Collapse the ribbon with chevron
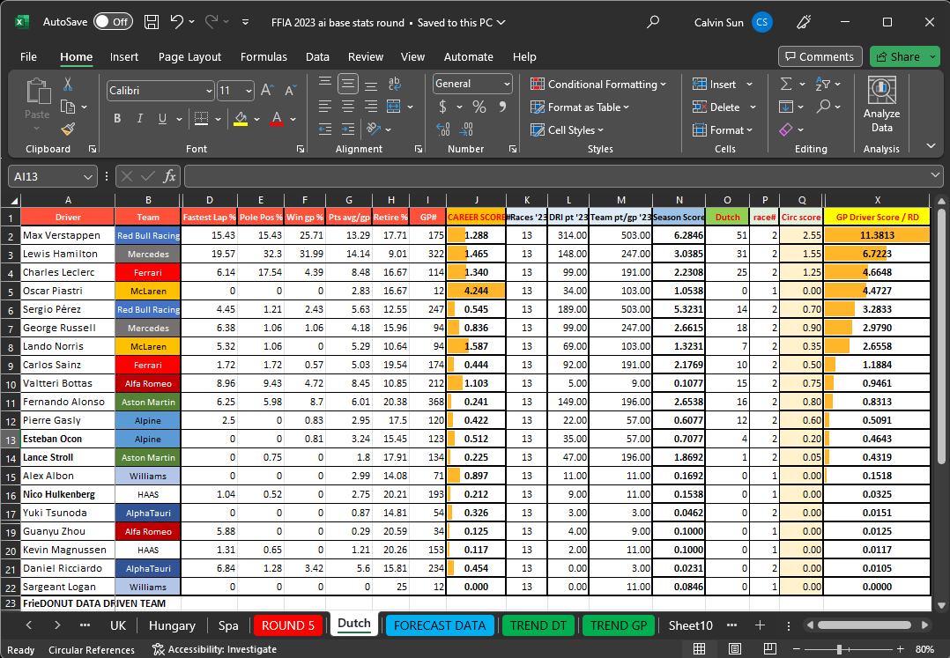 931,146
